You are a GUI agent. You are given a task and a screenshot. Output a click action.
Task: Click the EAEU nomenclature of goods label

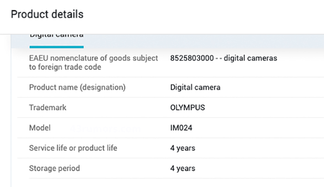click(x=93, y=58)
